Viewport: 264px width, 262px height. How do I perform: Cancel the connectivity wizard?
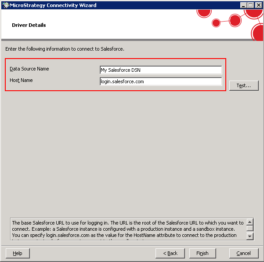point(244,253)
